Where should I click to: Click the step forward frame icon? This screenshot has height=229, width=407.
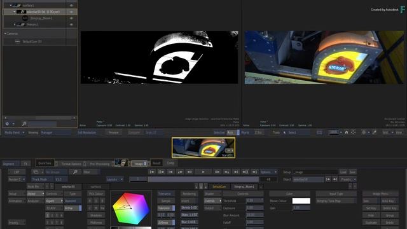point(217,172)
